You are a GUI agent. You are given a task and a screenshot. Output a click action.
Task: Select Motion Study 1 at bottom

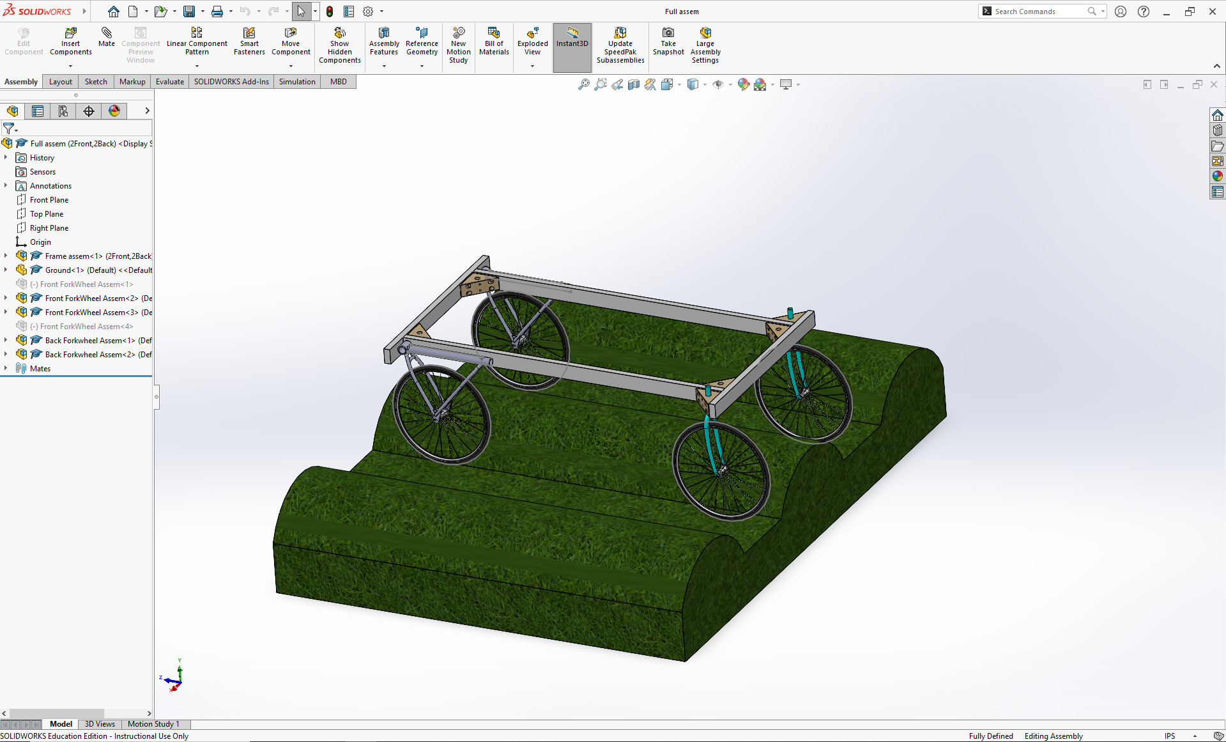(x=153, y=724)
